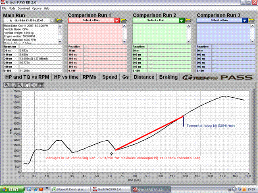Switch to Microsoft Excel taskbar button
This screenshot has height=193, width=258.
[x=70, y=189]
